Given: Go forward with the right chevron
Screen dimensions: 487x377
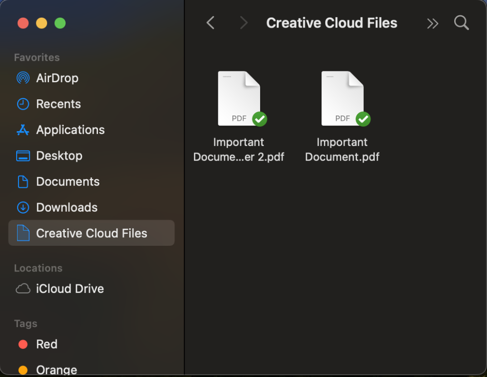Looking at the screenshot, I should (x=244, y=23).
